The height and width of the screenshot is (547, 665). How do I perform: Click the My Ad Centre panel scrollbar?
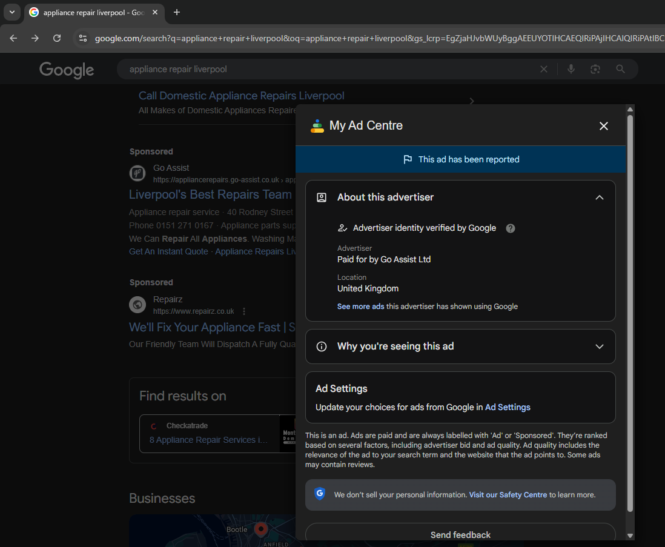[630, 303]
